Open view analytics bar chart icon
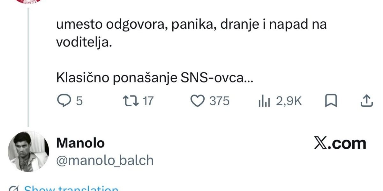 click(x=264, y=102)
